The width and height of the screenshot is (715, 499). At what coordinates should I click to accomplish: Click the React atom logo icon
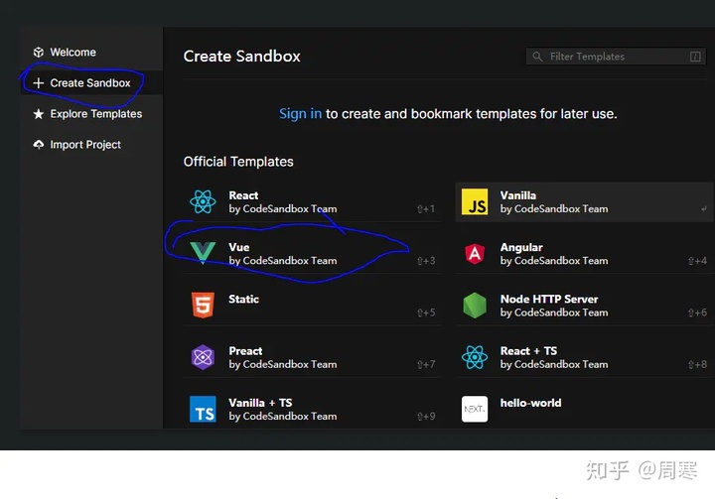pos(203,201)
